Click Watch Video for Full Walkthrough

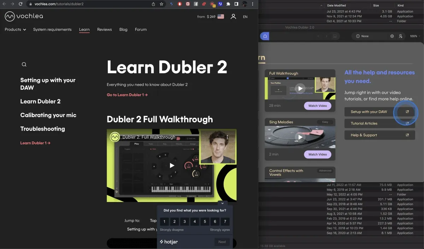[x=318, y=105]
